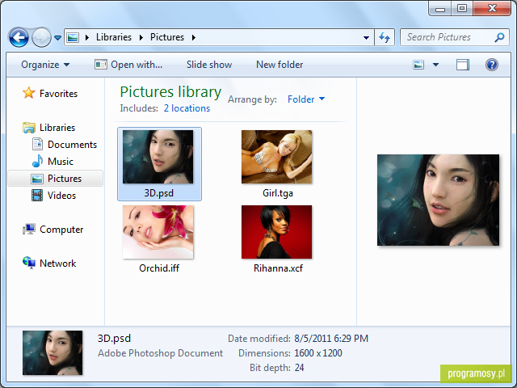Expand arrow after Pictures in address bar
Viewport: 517px width, 388px height.
coord(194,38)
